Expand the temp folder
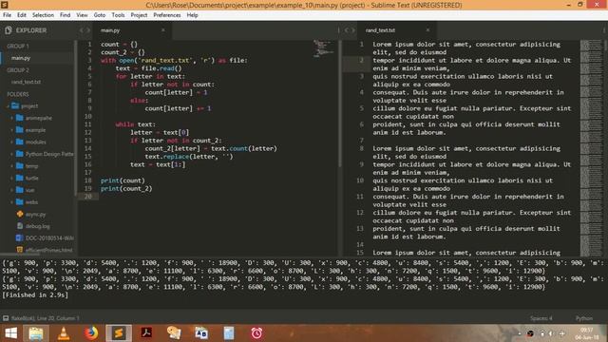Image resolution: width=608 pixels, height=342 pixels. click(x=11, y=166)
